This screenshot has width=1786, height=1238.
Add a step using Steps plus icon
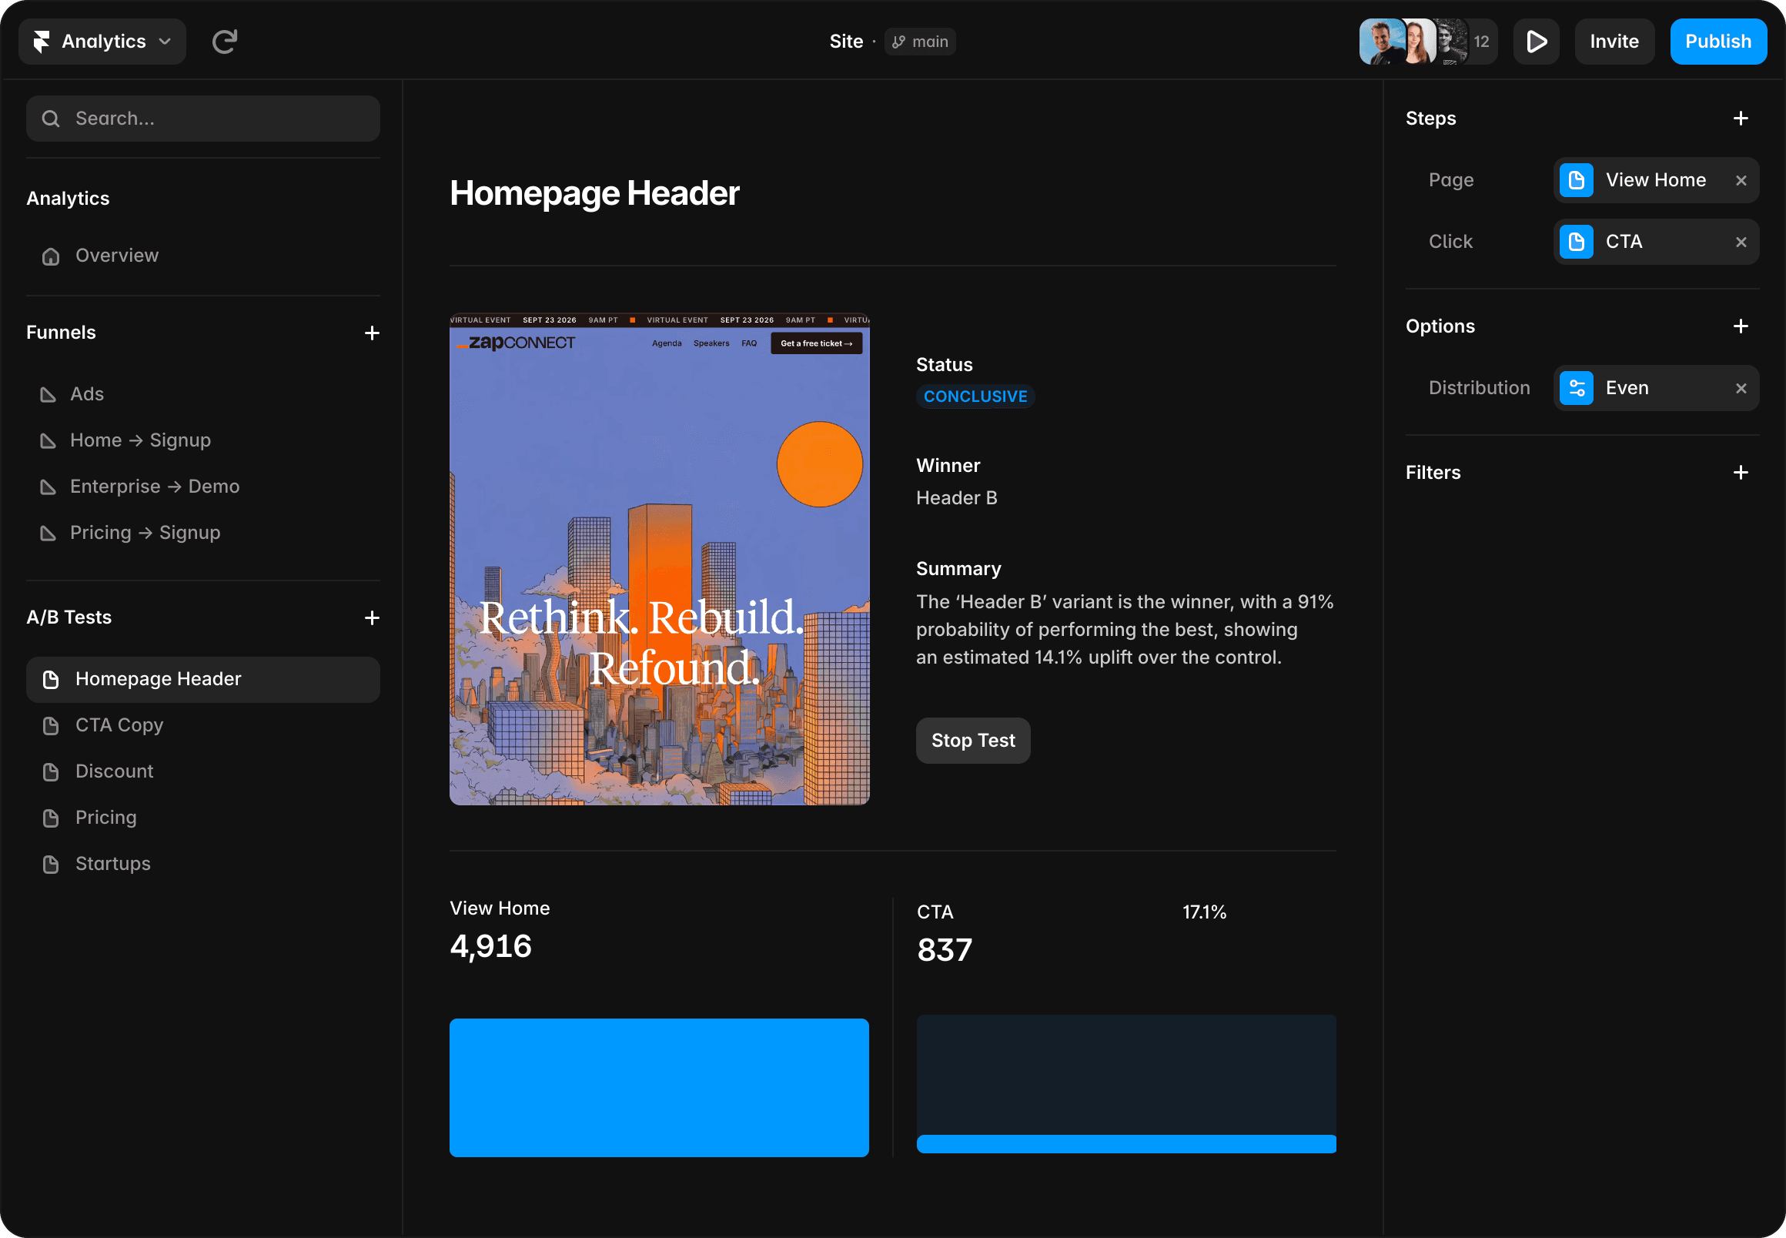[1741, 119]
